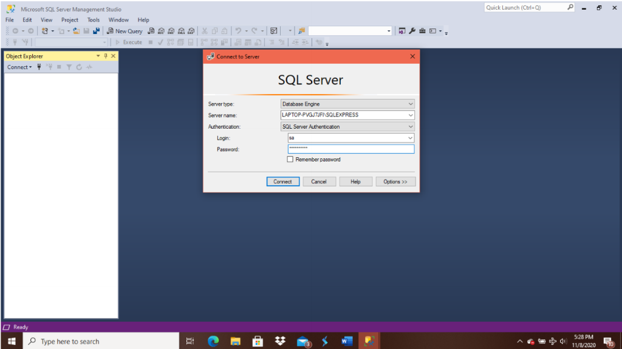Click the Help button in dialog
Image resolution: width=622 pixels, height=349 pixels.
point(355,181)
